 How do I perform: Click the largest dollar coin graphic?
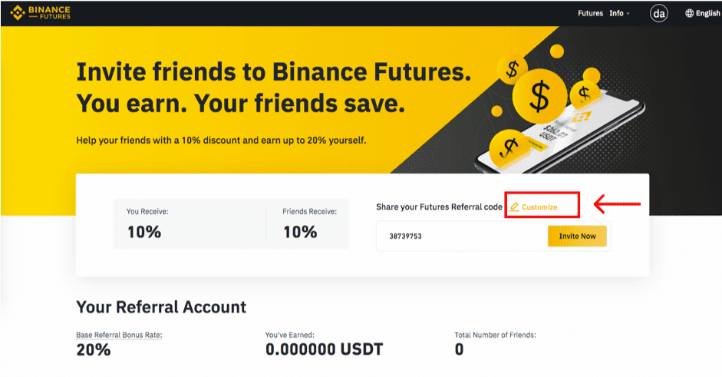pos(539,96)
